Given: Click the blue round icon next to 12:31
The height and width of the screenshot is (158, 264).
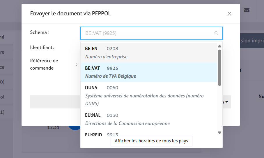Looking at the screenshot, I should point(75,128).
